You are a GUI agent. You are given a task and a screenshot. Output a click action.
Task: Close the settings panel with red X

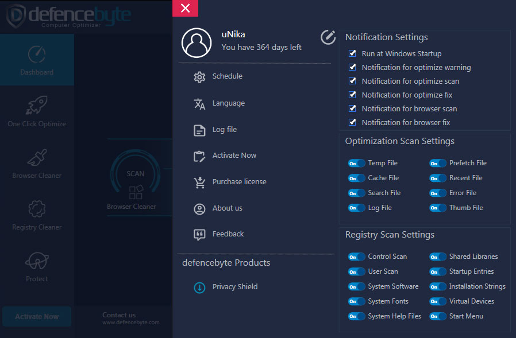[x=185, y=8]
